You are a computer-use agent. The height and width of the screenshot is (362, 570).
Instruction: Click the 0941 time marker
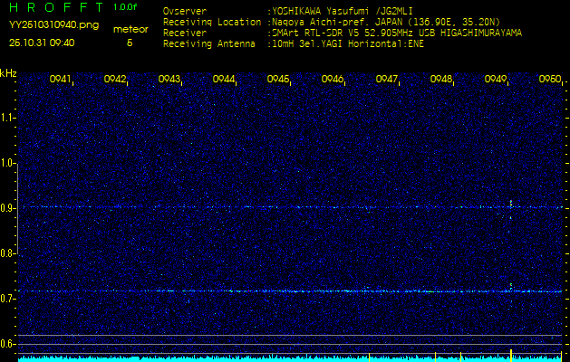coord(61,80)
